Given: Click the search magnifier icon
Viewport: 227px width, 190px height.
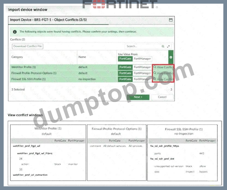Looking at the screenshot, I should point(163,46).
